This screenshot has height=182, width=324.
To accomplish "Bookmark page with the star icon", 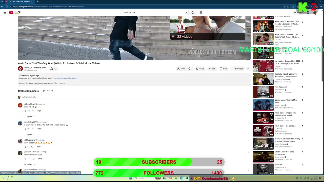I will point(288,6).
